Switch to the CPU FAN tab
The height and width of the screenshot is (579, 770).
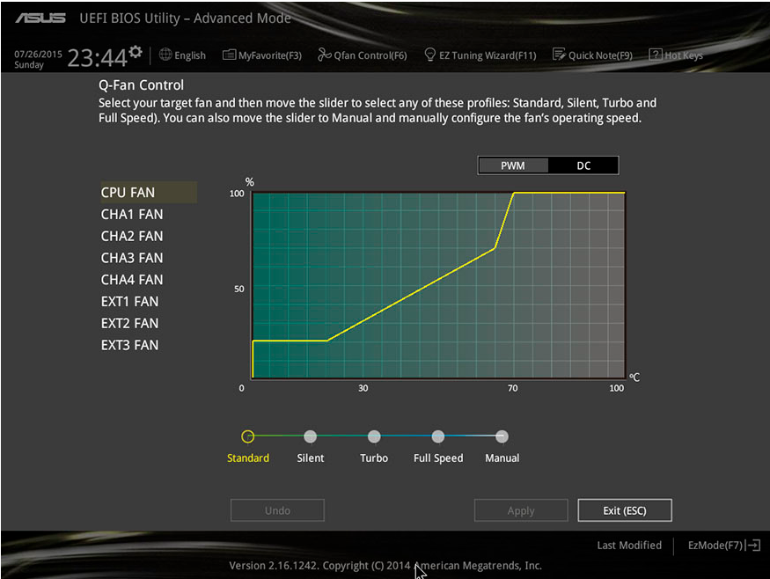tap(128, 192)
